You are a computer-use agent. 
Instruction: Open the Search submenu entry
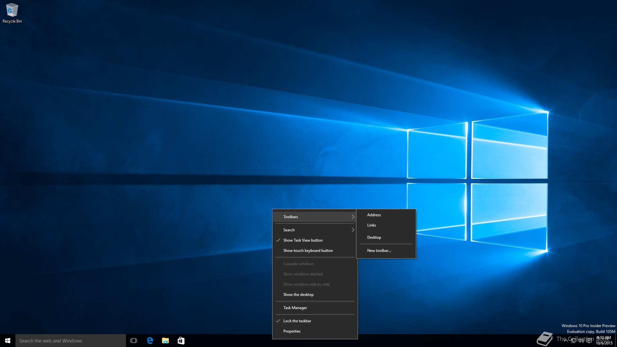[x=315, y=230]
